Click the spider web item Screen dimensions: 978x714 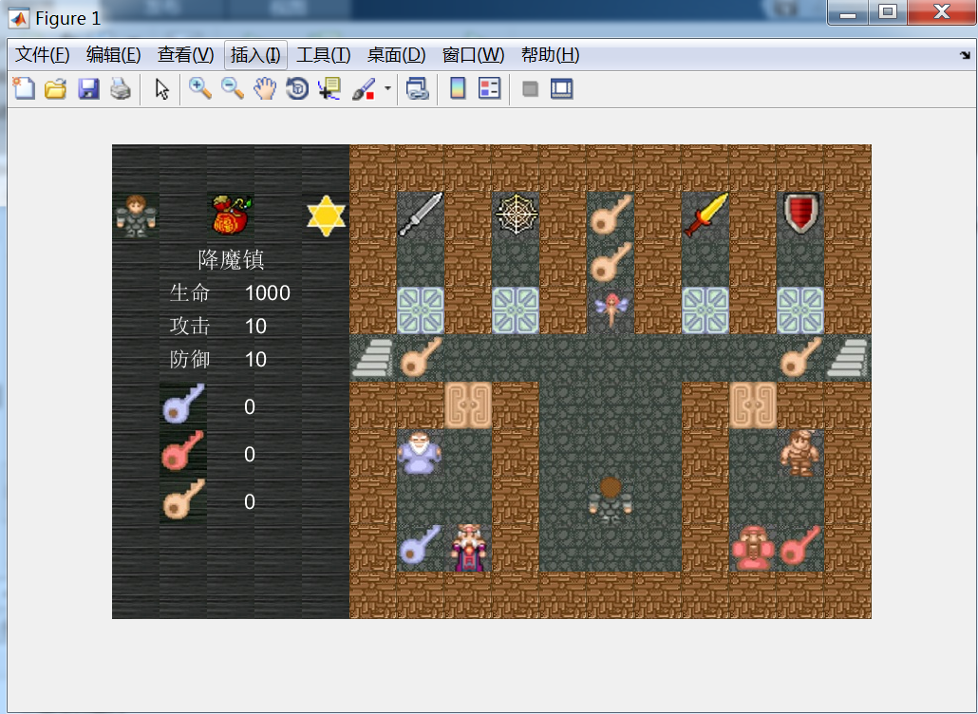click(x=516, y=216)
